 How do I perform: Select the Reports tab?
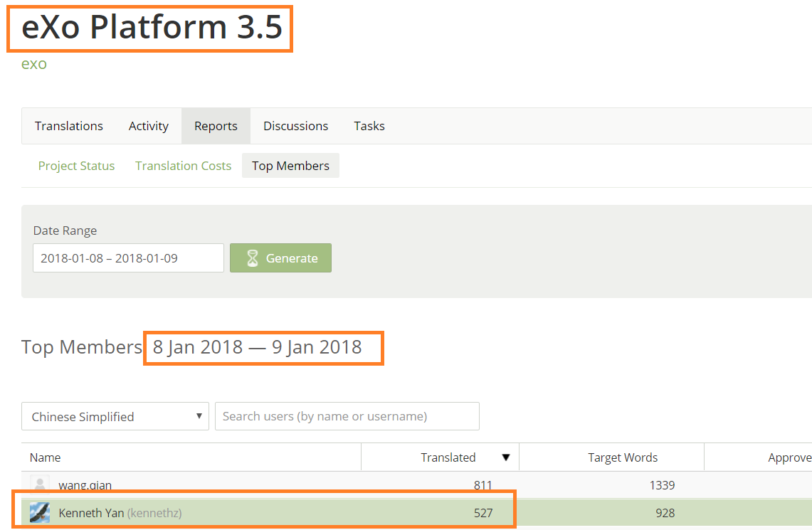point(216,126)
